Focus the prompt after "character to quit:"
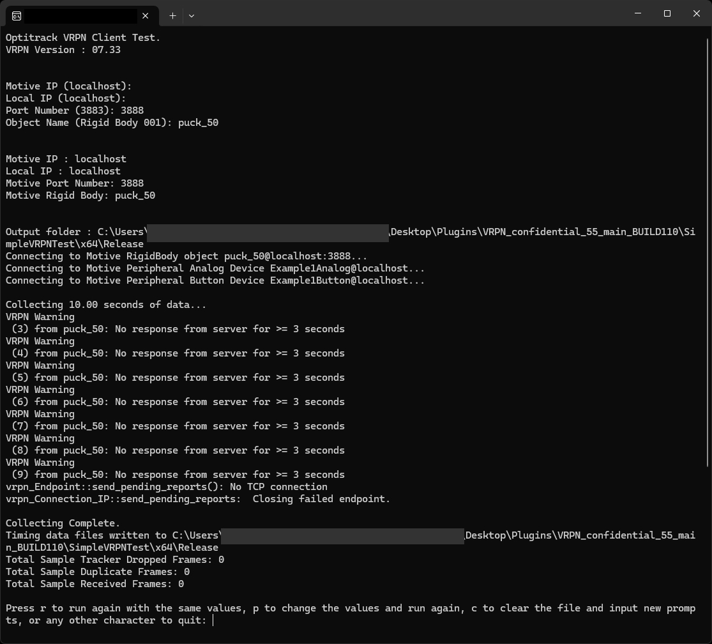The image size is (712, 644). click(213, 620)
